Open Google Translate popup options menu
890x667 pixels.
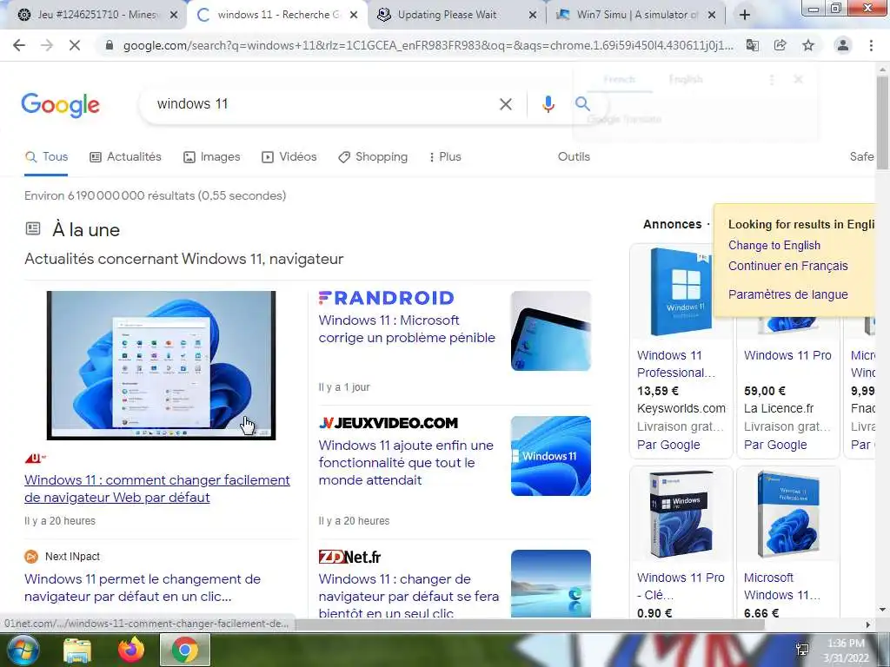tap(772, 80)
